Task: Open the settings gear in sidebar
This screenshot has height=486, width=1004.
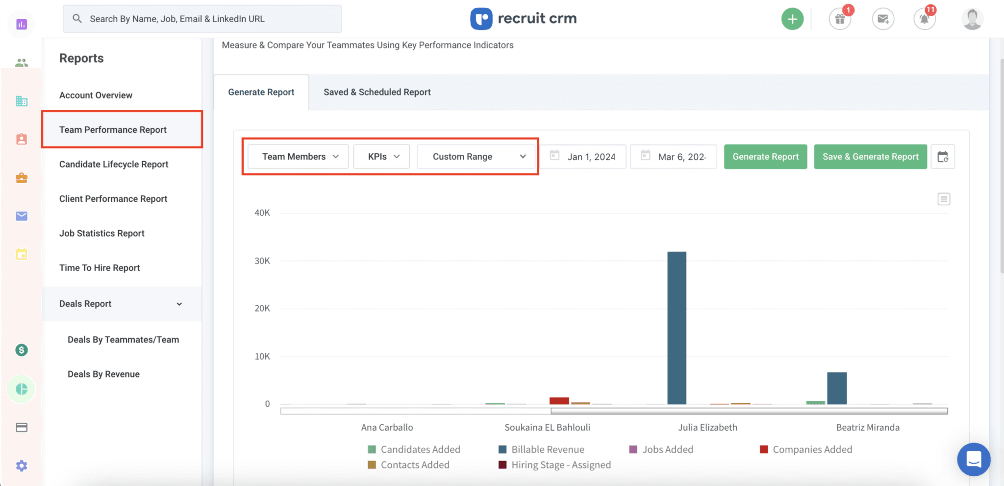Action: [22, 465]
